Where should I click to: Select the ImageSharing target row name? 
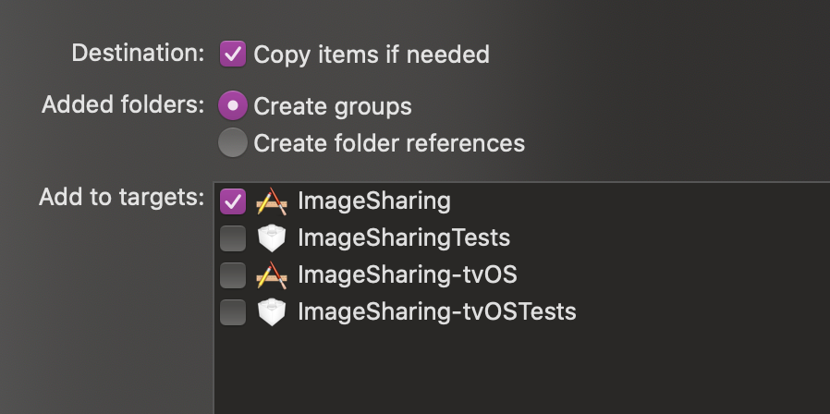(x=374, y=201)
